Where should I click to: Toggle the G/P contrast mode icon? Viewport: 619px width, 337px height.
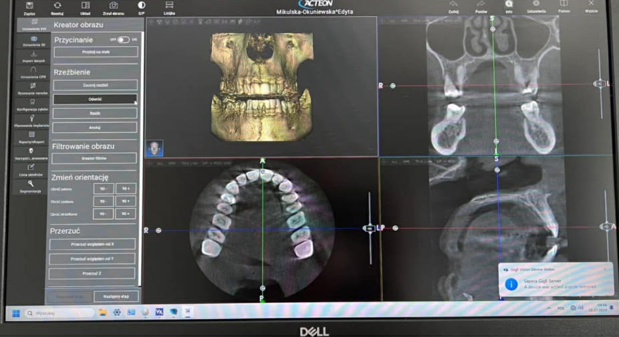(141, 7)
